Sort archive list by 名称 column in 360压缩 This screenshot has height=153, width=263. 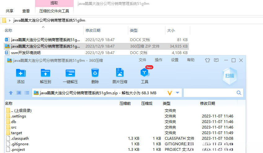click(x=9, y=104)
